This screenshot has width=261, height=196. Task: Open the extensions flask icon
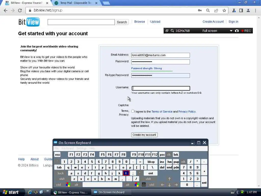point(234,10)
